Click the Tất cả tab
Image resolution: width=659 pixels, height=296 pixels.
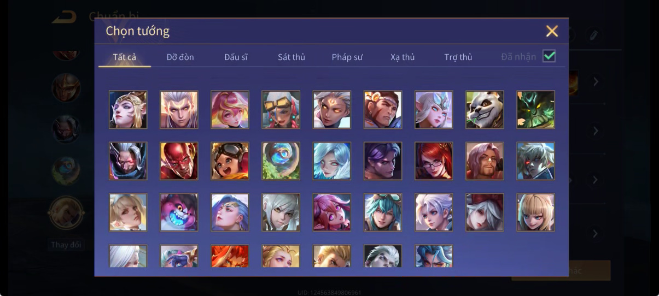pos(125,57)
